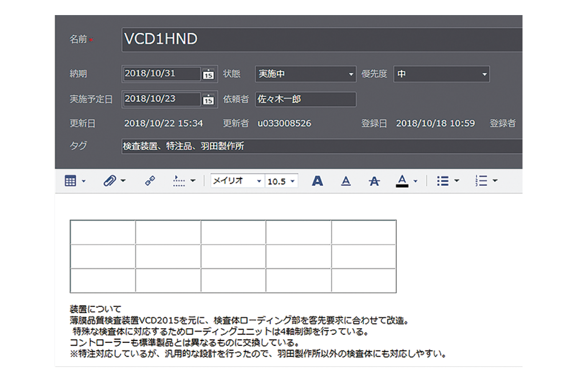The width and height of the screenshot is (577, 382).
Task: Apply bold formatting with the A icon
Action: (x=317, y=180)
